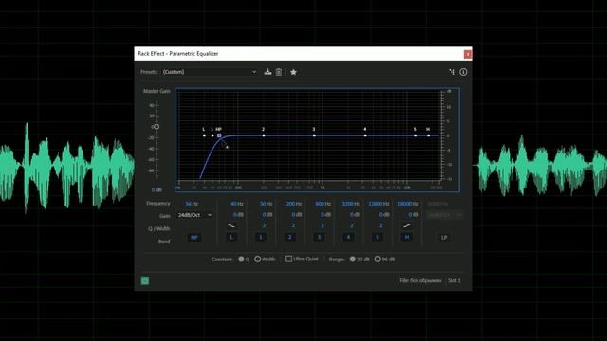Click the HP control point on the graph

[219, 135]
